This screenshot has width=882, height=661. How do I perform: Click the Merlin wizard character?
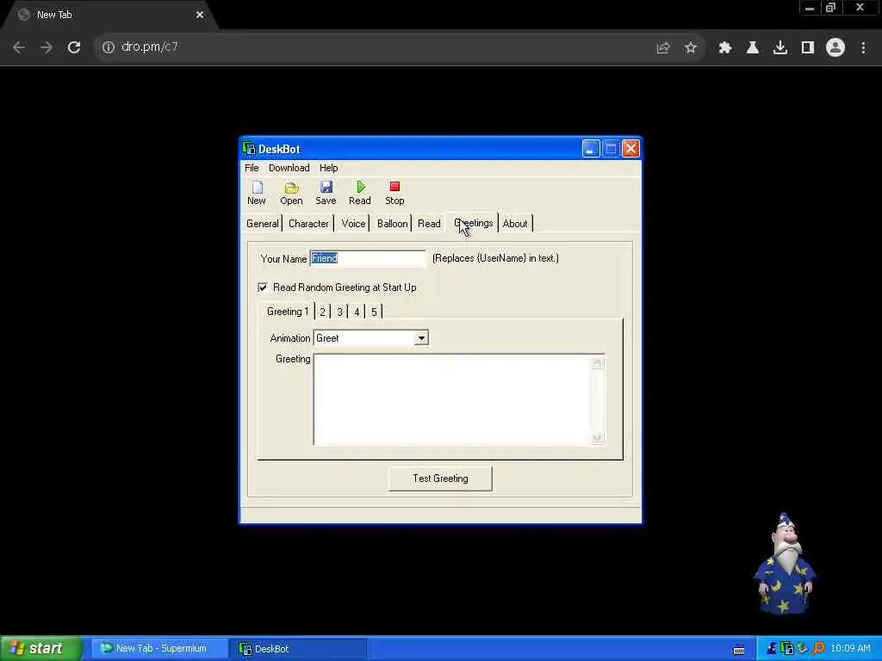click(786, 563)
